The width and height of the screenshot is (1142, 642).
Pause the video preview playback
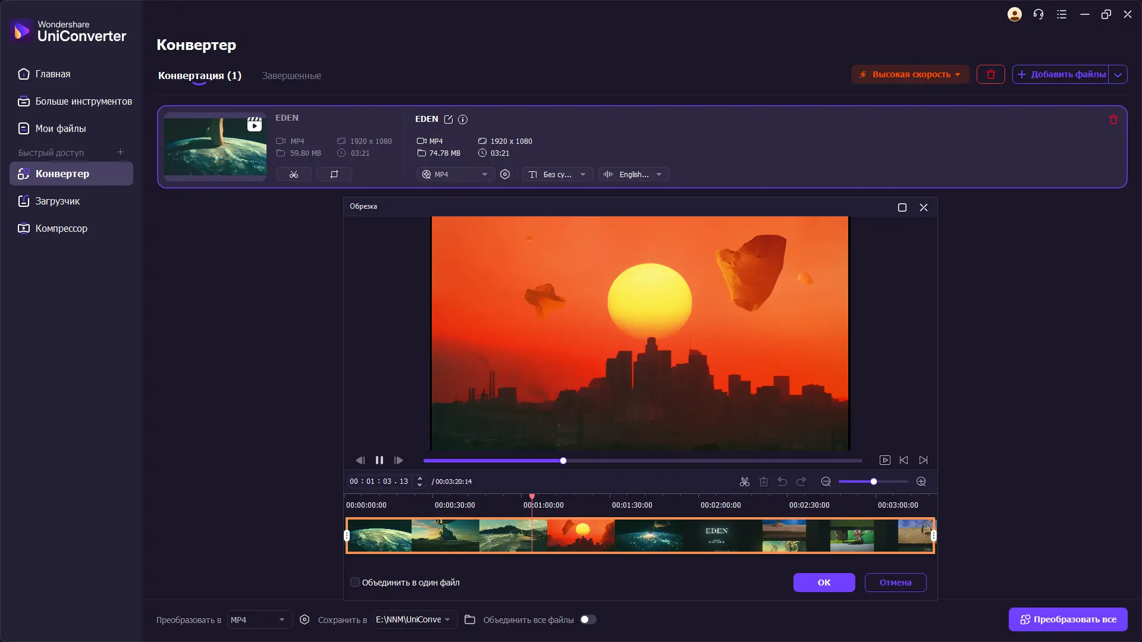[x=379, y=460]
